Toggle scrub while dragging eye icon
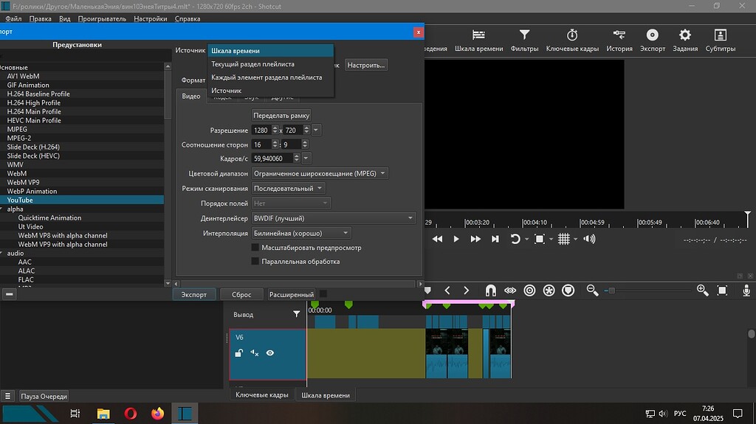 click(x=510, y=291)
